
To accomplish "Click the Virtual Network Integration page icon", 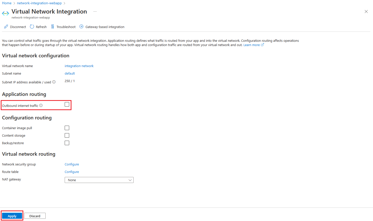I will pos(5,13).
